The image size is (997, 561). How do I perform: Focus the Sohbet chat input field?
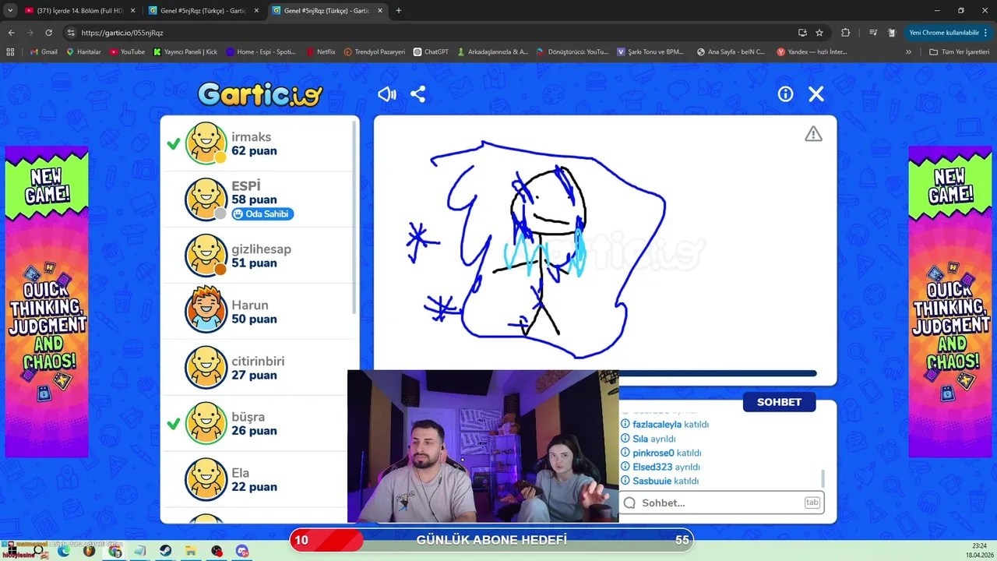[722, 503]
